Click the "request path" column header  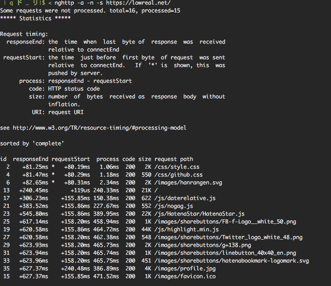[173, 159]
